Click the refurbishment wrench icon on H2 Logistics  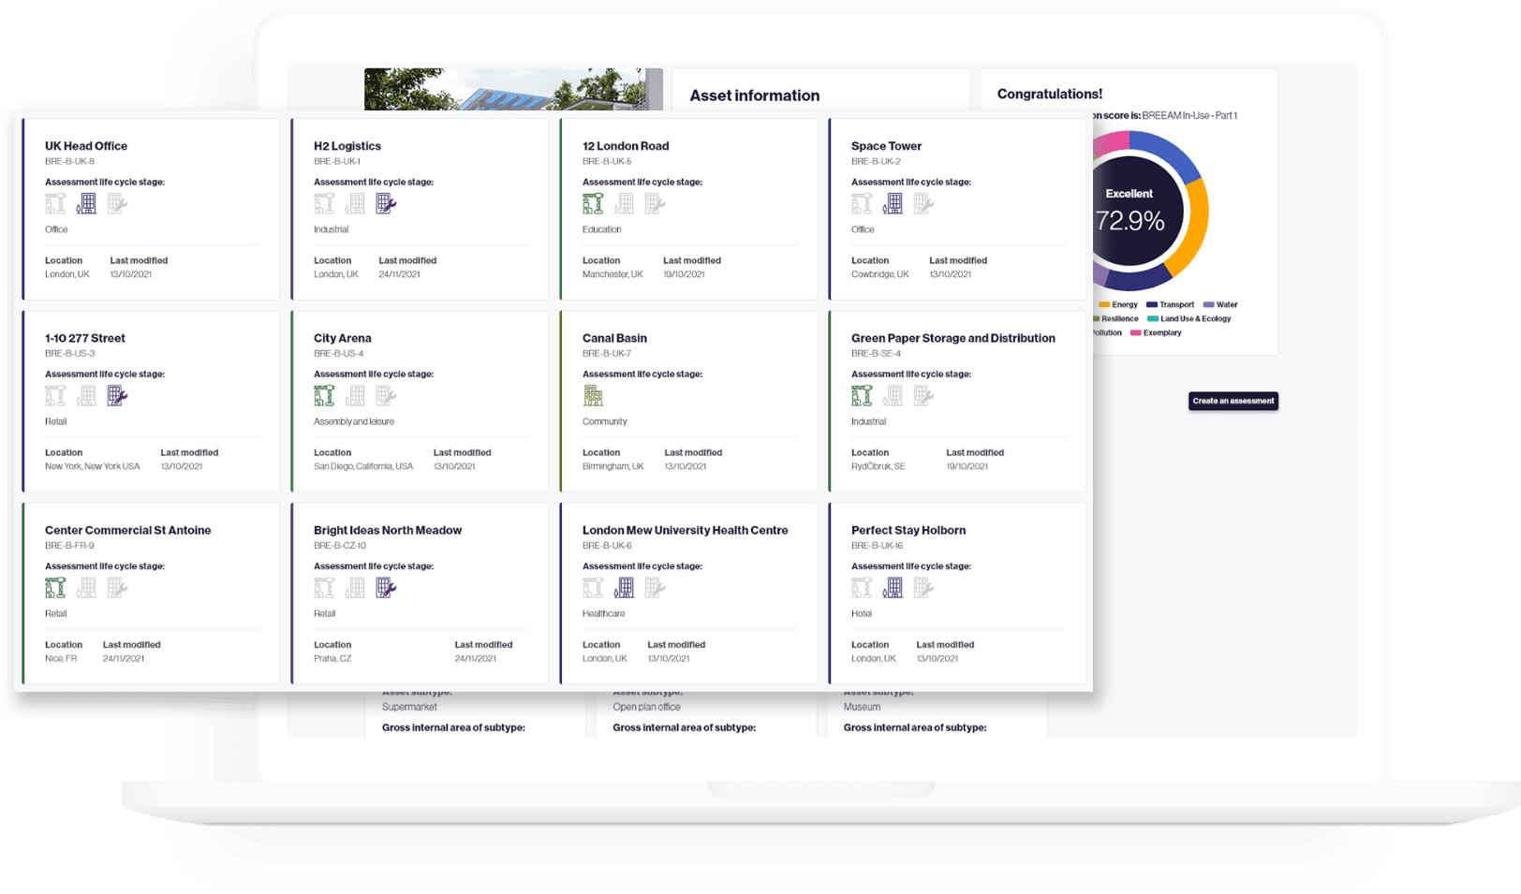[x=386, y=203]
